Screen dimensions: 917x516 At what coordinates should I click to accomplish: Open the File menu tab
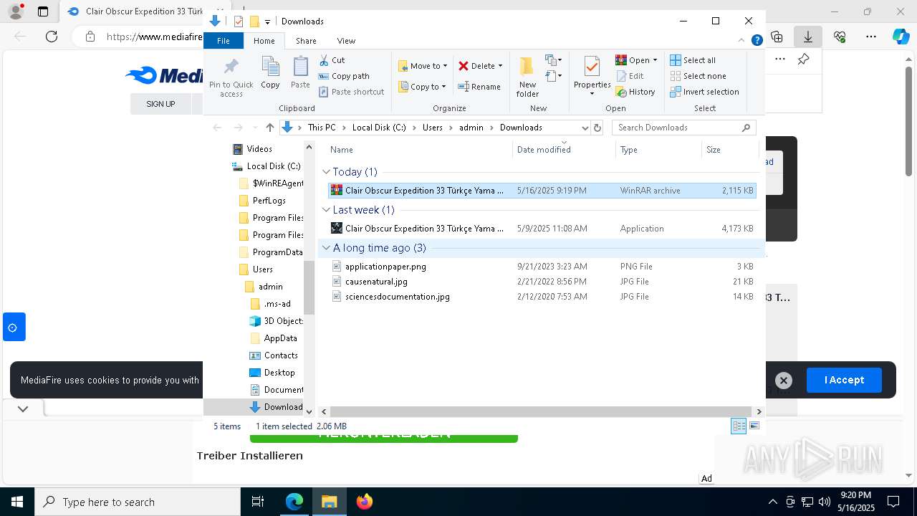(x=224, y=41)
